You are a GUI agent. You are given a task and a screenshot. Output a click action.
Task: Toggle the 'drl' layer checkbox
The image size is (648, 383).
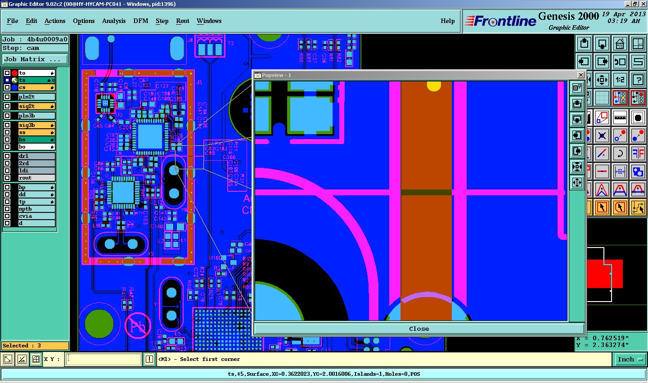pyautogui.click(x=7, y=156)
